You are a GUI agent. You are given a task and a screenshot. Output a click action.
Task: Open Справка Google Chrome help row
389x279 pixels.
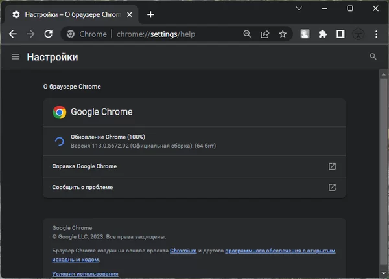(194, 166)
